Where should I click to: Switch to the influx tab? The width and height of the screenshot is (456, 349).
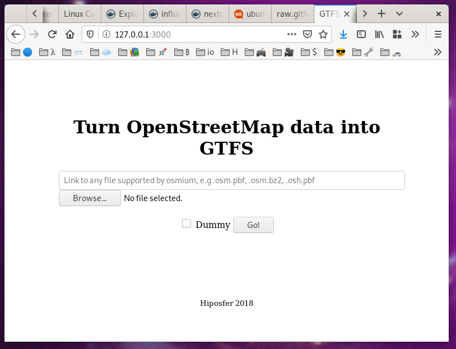(x=165, y=13)
